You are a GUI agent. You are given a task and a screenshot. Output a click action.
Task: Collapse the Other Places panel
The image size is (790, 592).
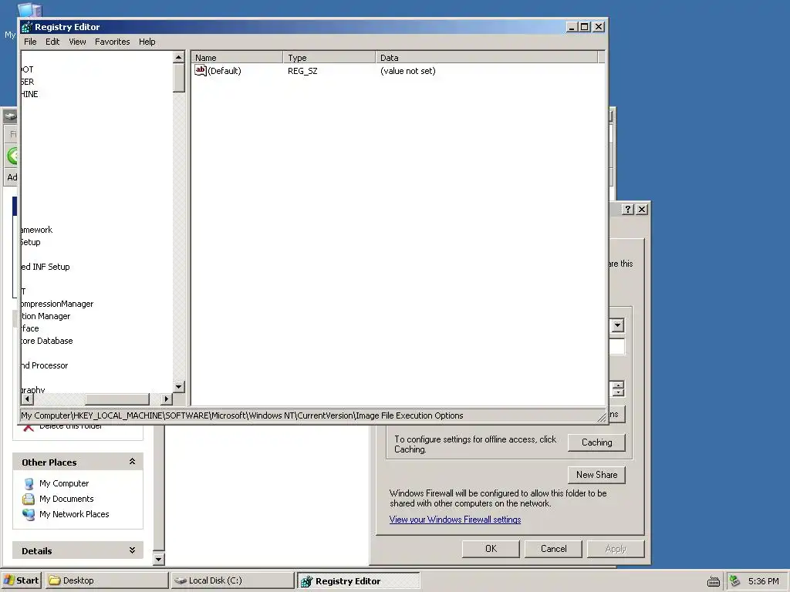(132, 462)
